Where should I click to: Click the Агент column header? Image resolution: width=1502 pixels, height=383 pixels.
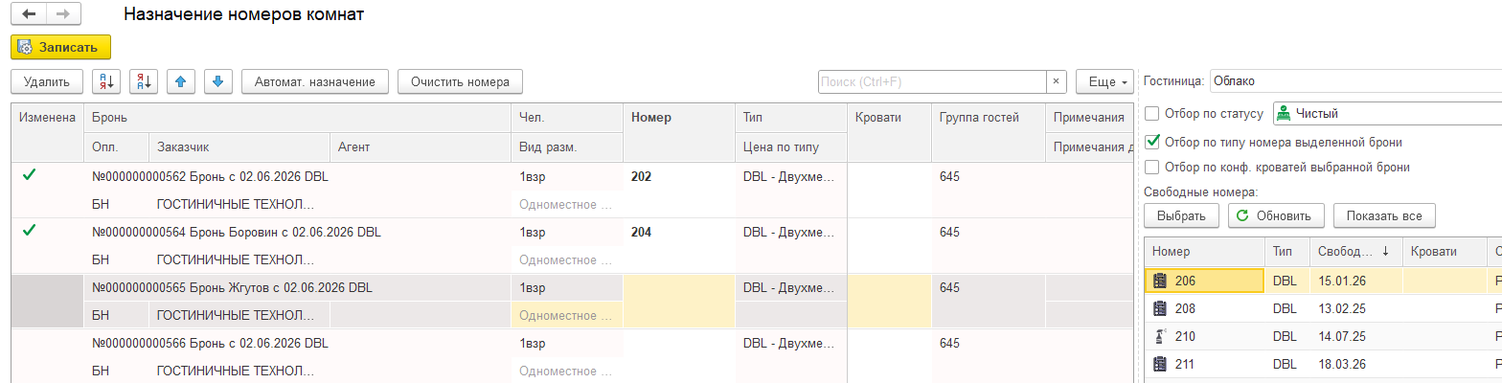tap(421, 147)
